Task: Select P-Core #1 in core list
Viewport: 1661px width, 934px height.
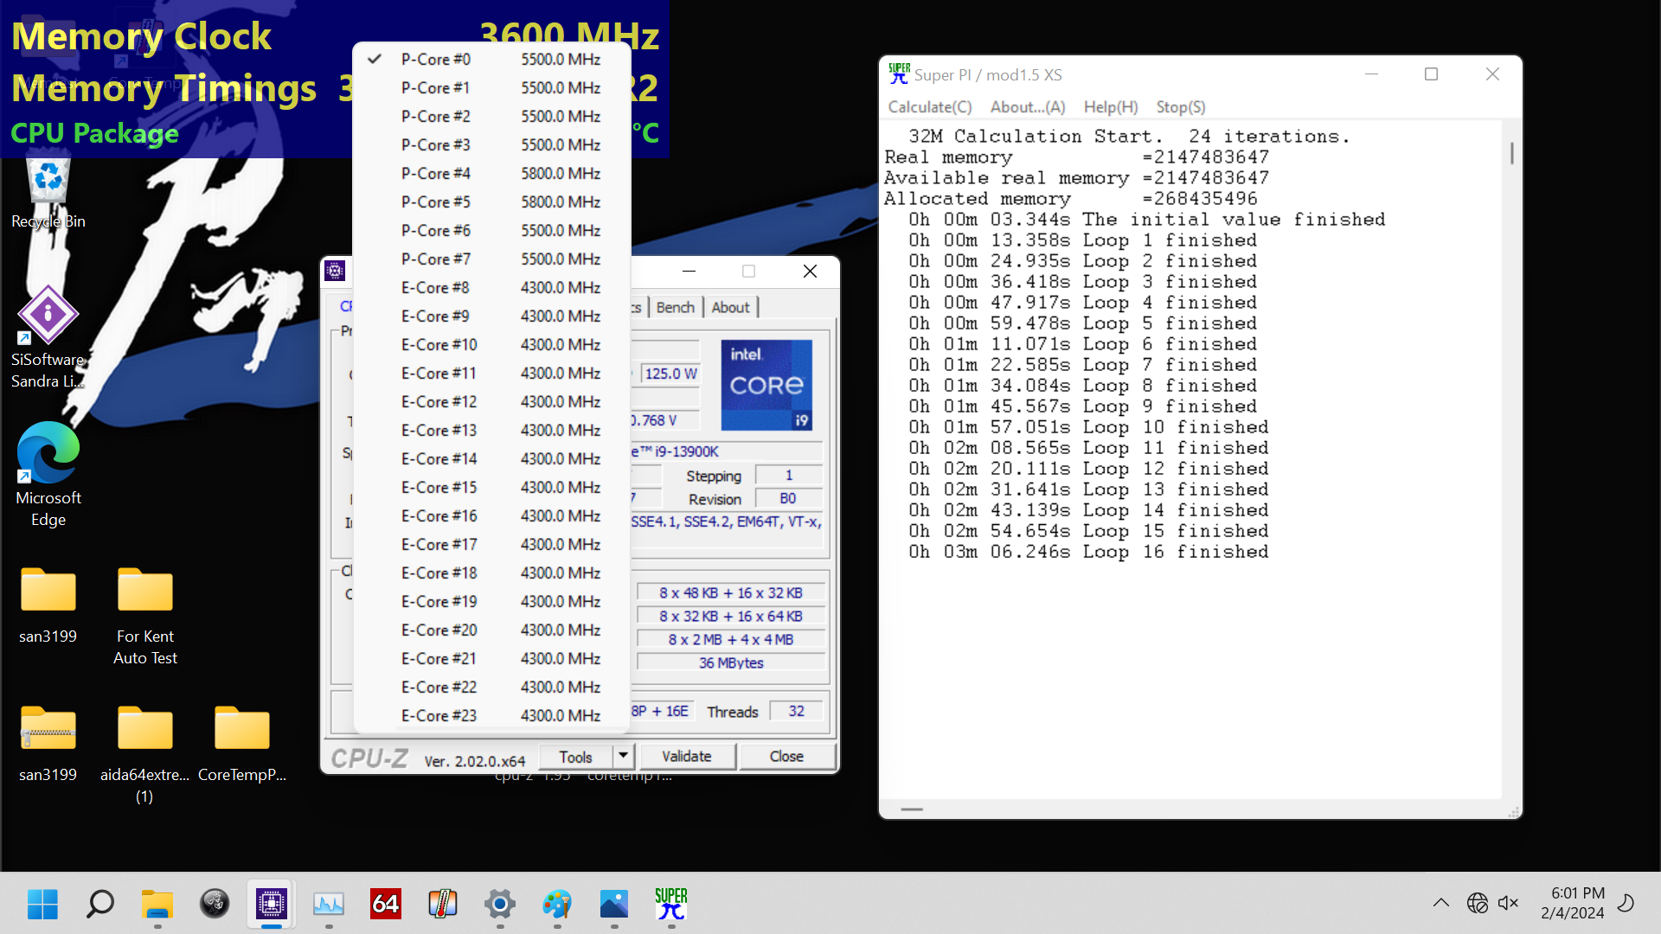Action: [491, 87]
